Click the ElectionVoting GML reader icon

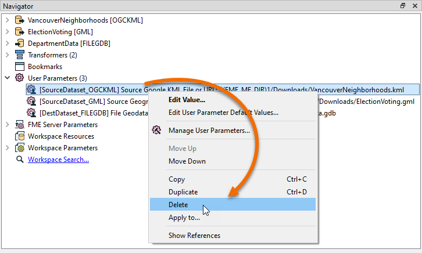tap(19, 32)
